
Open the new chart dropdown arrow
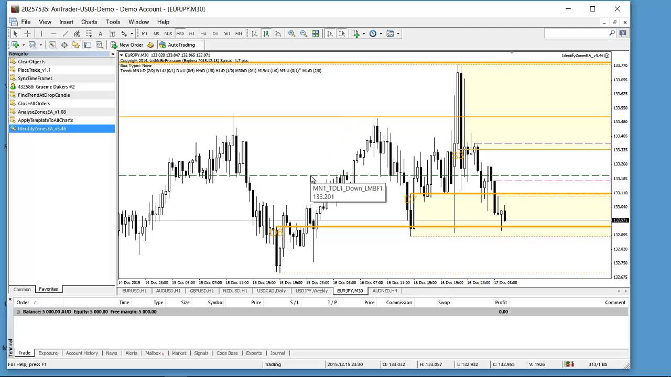[24, 45]
